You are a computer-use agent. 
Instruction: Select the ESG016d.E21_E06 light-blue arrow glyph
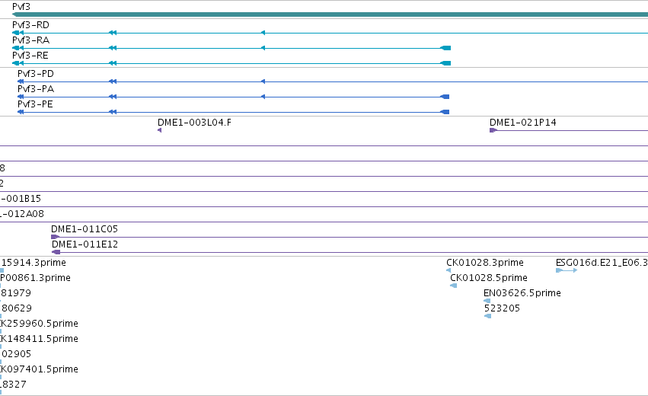pyautogui.click(x=567, y=270)
